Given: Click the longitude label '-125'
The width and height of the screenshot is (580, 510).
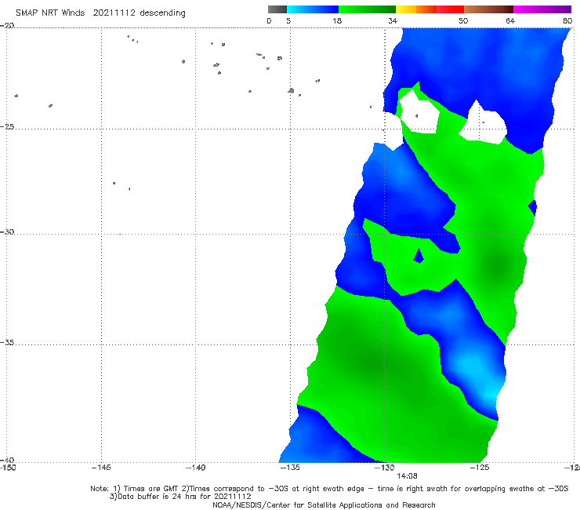Looking at the screenshot, I should [x=480, y=468].
